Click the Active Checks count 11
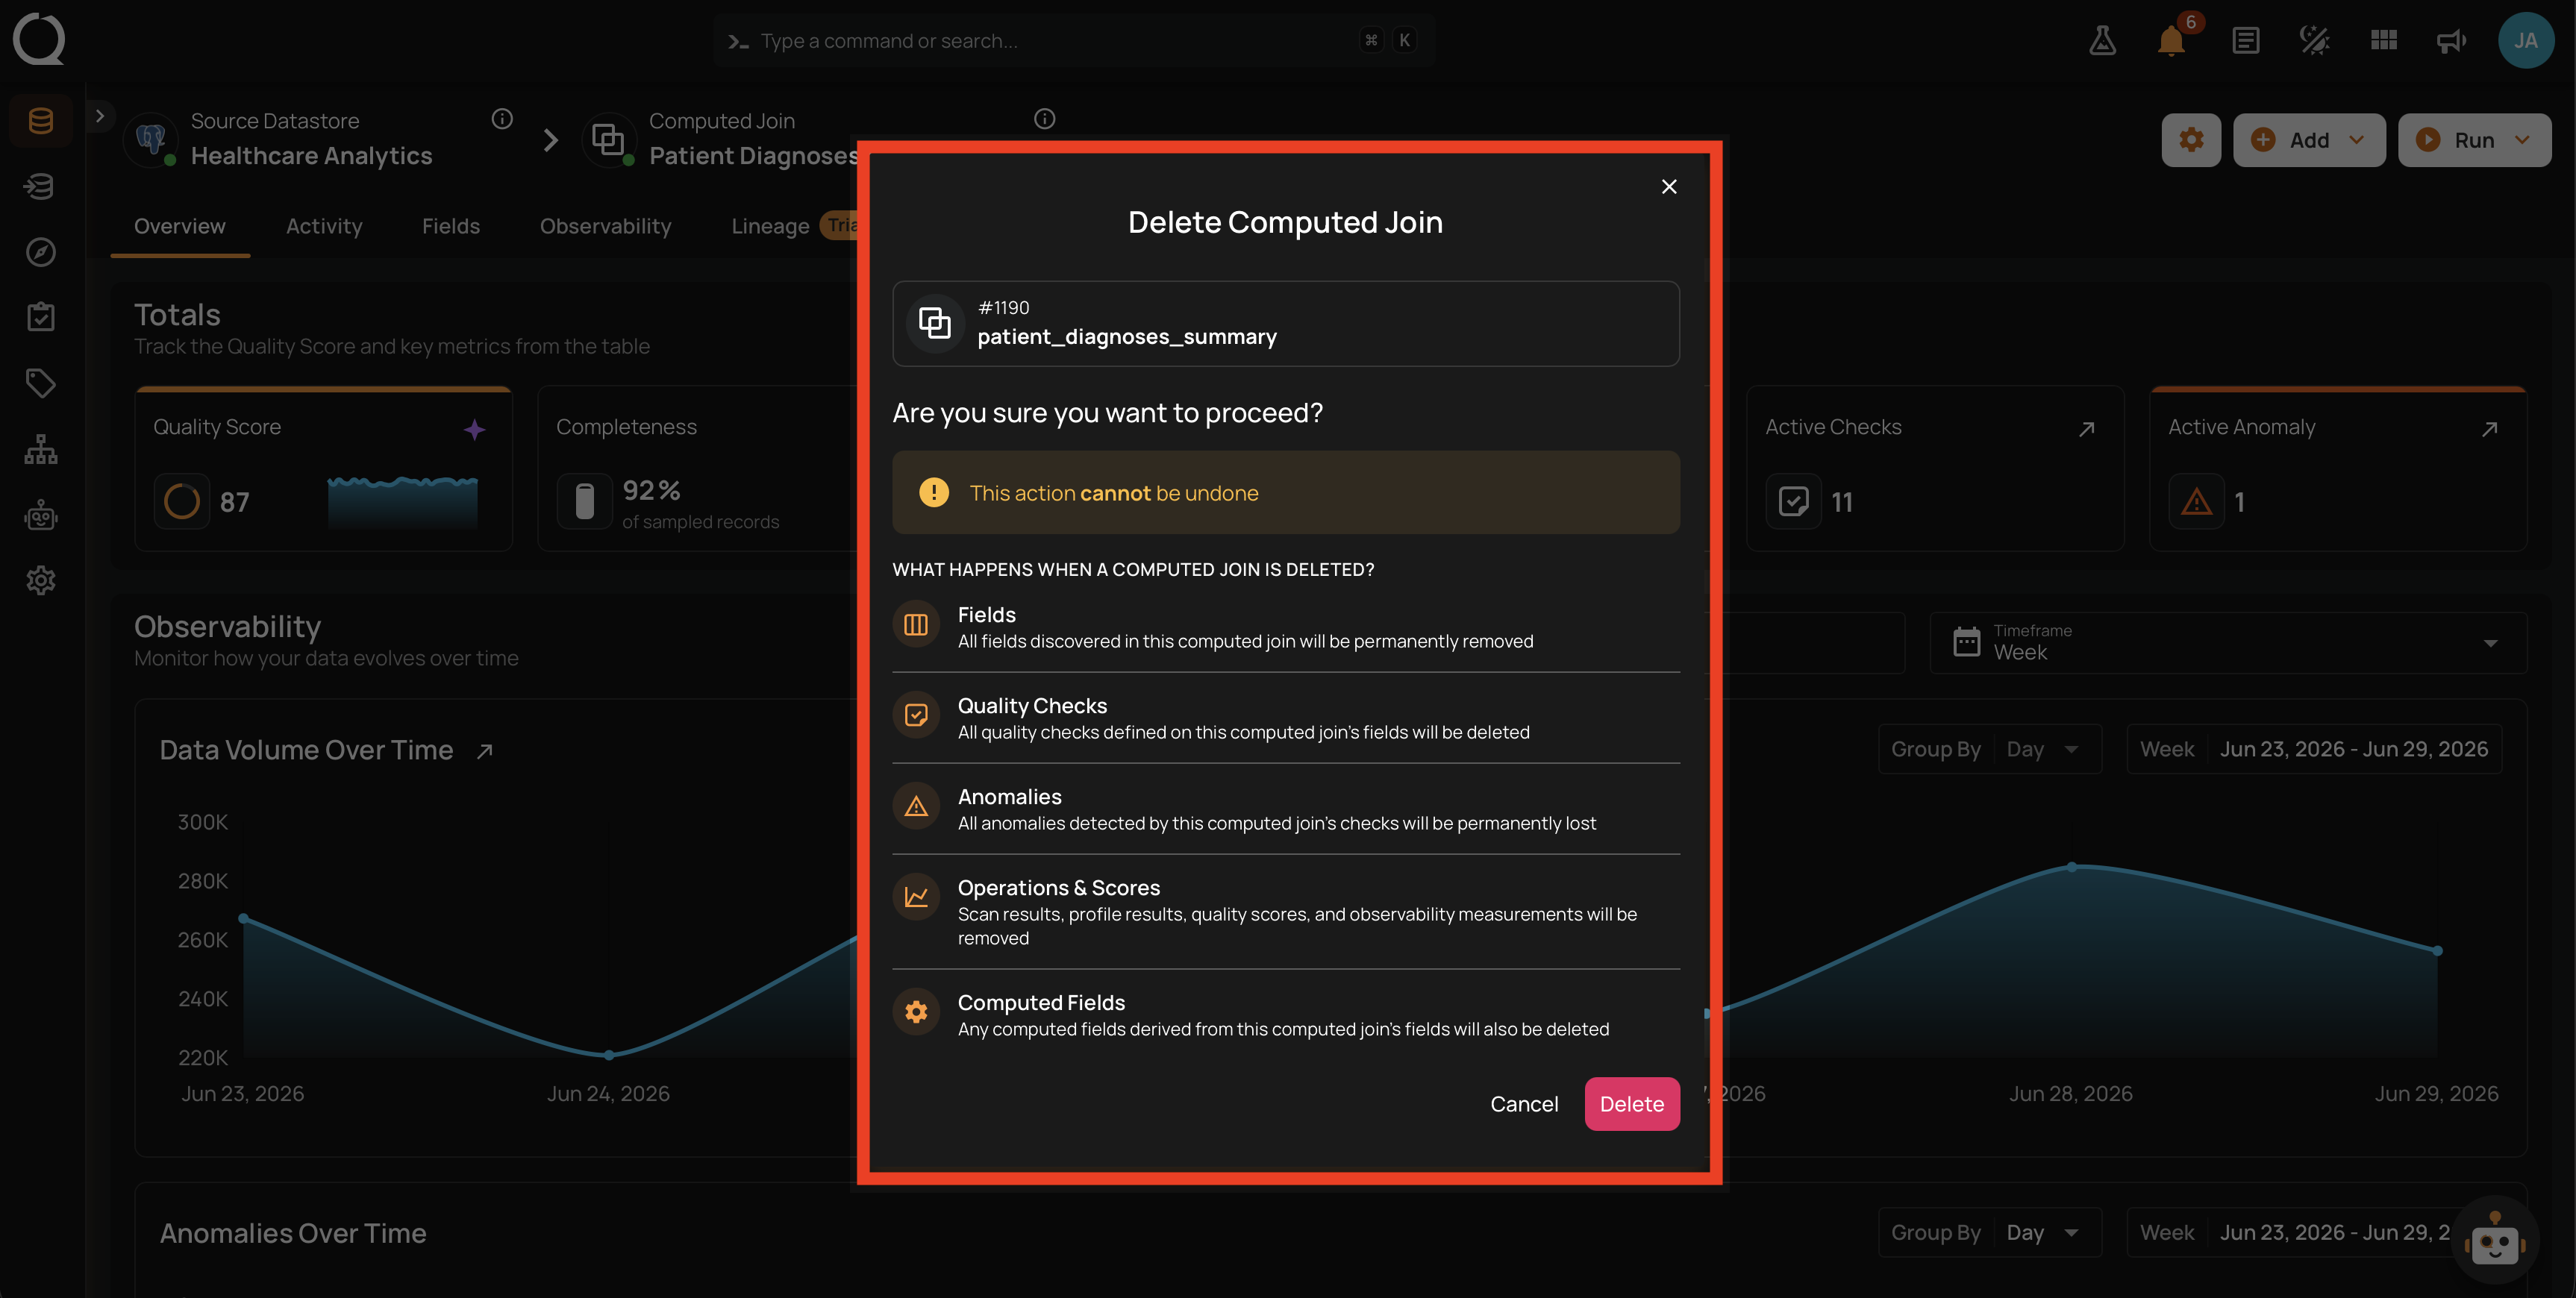 click(x=1841, y=502)
